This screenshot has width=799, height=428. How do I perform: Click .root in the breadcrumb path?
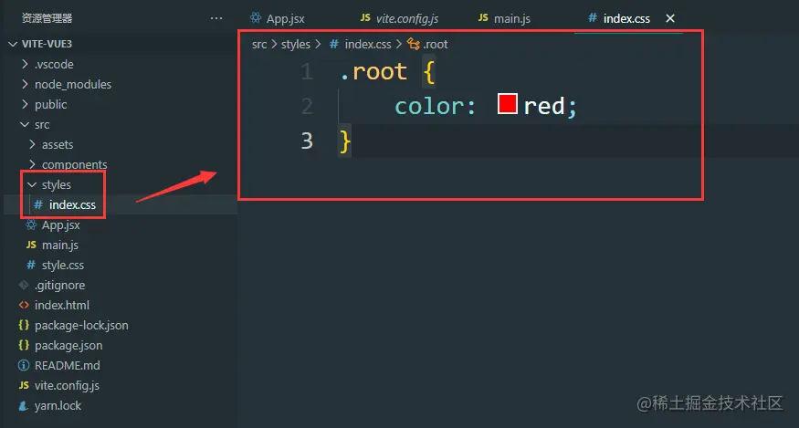pos(436,45)
